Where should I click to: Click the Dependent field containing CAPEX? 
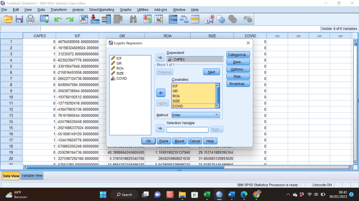(194, 59)
